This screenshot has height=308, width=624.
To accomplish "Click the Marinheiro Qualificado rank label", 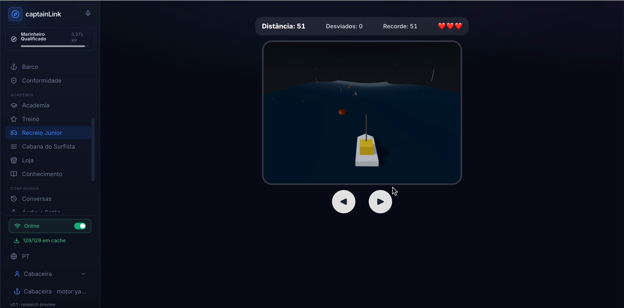I will pos(33,37).
